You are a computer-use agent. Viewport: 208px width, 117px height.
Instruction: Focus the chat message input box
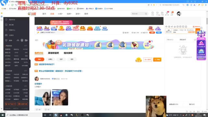183,31
